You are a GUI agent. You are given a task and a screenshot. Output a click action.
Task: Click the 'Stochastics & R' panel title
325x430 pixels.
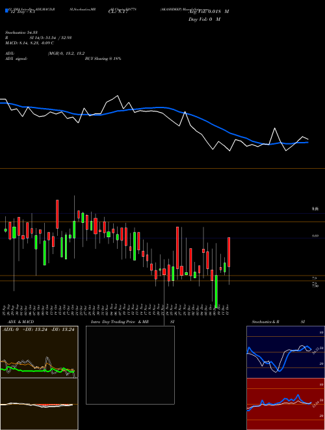click(x=266, y=322)
